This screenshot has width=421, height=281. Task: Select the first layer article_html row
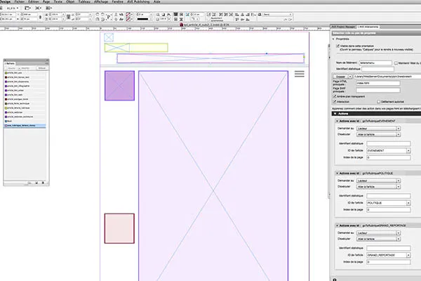[x=25, y=73]
